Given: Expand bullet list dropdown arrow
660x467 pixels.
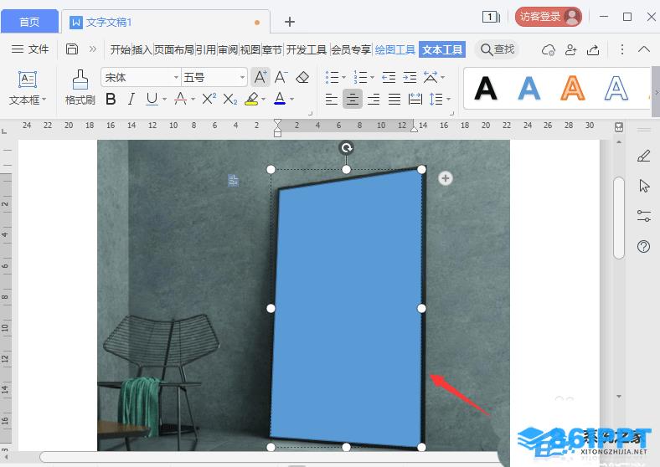Looking at the screenshot, I should [344, 77].
